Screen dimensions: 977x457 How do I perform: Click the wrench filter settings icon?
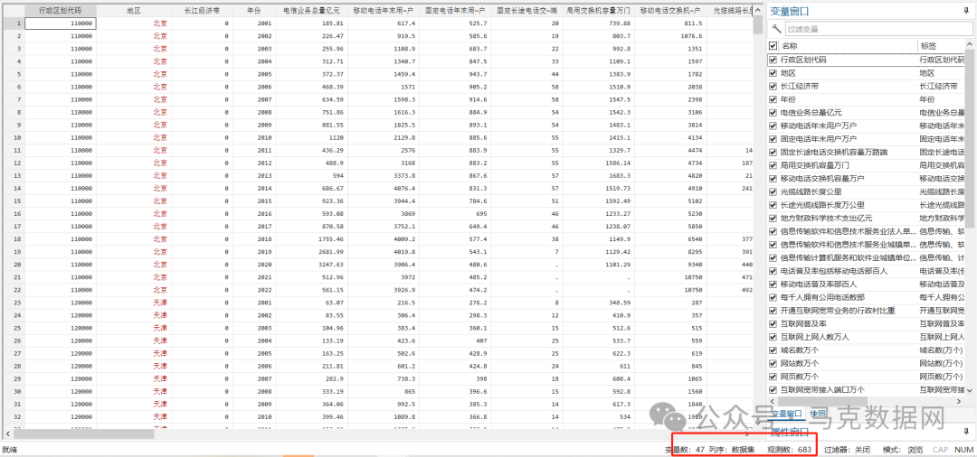pos(775,29)
